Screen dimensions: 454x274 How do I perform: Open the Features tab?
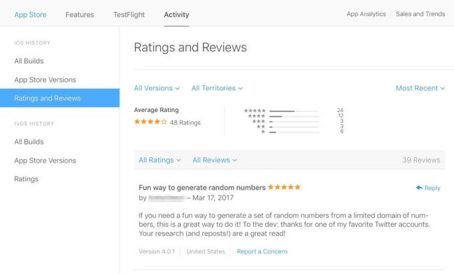(79, 14)
